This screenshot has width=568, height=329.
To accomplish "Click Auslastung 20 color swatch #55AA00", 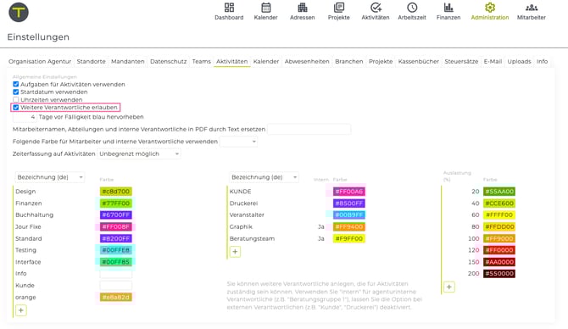I will coord(499,192).
